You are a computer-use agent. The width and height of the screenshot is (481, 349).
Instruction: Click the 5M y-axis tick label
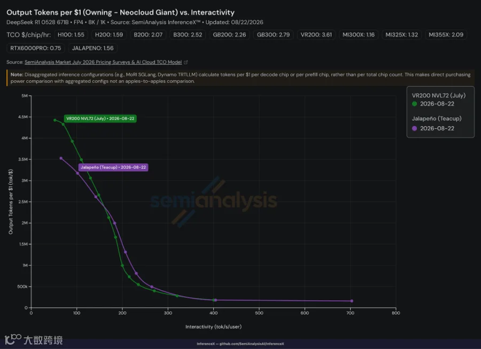click(x=25, y=96)
